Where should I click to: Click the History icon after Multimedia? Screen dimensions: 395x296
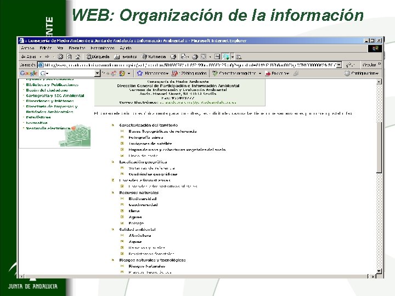173,56
